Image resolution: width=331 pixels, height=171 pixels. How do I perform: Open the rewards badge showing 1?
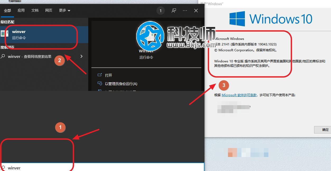click(x=161, y=11)
